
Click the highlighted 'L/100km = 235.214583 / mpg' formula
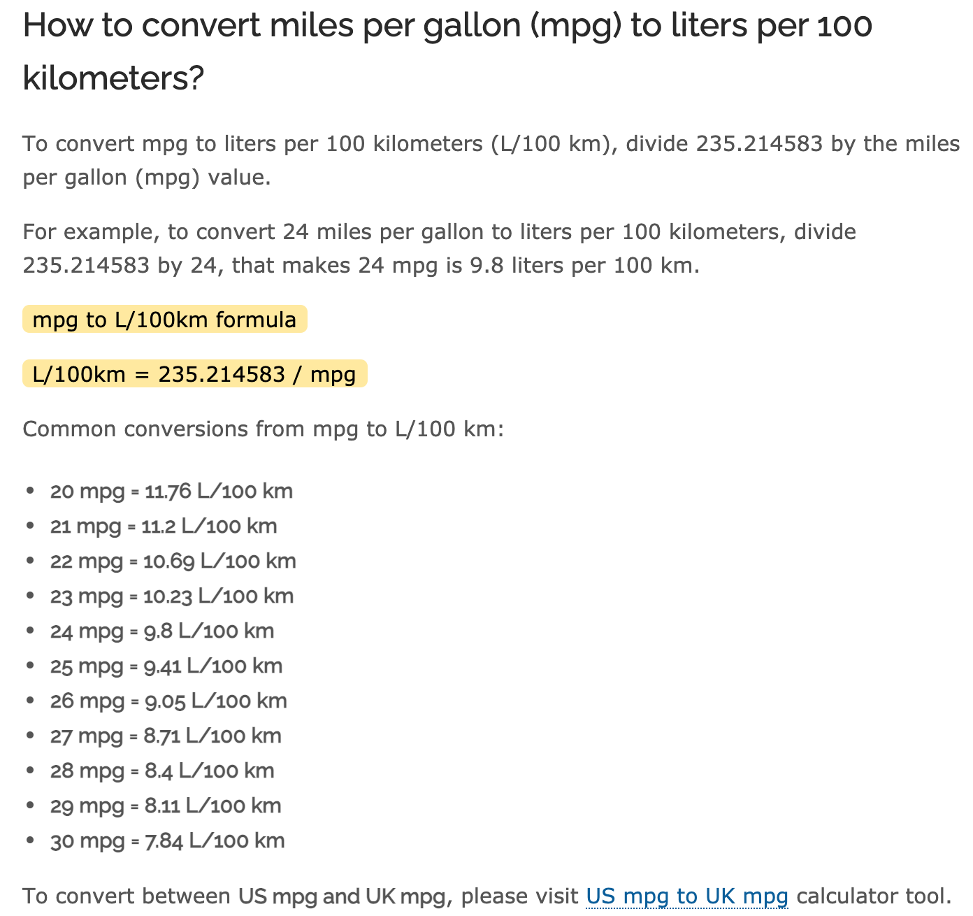coord(194,374)
